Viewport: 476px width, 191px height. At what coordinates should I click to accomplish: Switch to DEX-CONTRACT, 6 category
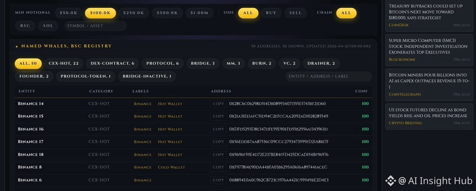112,63
